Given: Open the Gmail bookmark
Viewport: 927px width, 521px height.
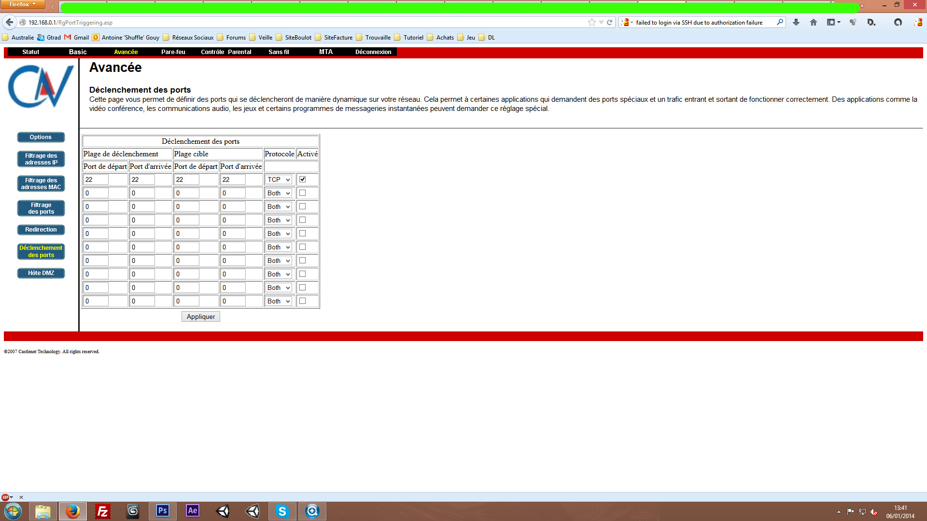Looking at the screenshot, I should 77,37.
